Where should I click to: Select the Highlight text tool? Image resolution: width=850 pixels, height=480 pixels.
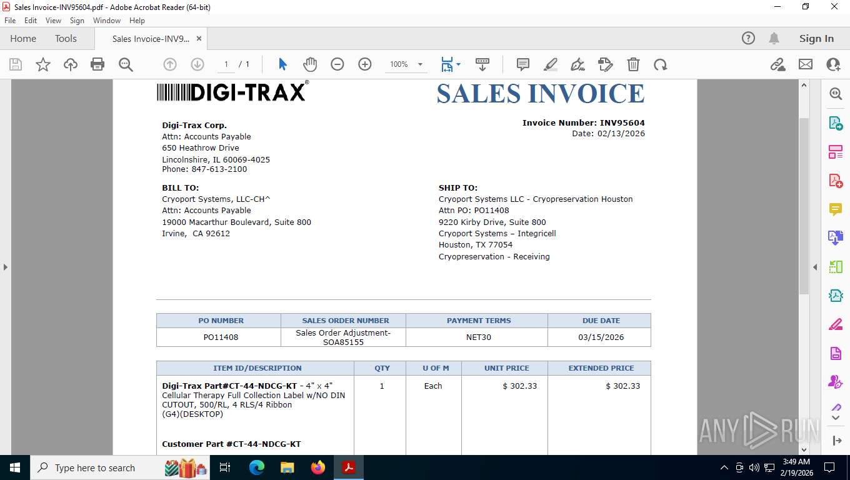click(x=551, y=64)
